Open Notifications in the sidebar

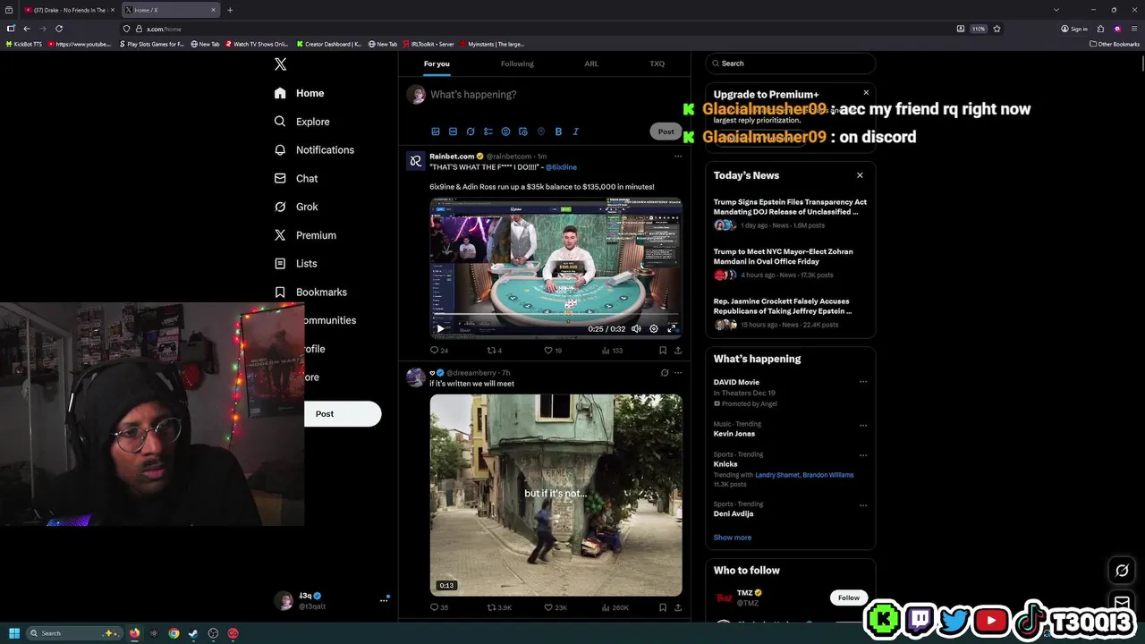314,150
